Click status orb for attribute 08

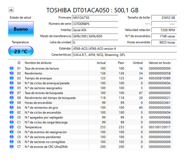pyautogui.click(x=11, y=98)
